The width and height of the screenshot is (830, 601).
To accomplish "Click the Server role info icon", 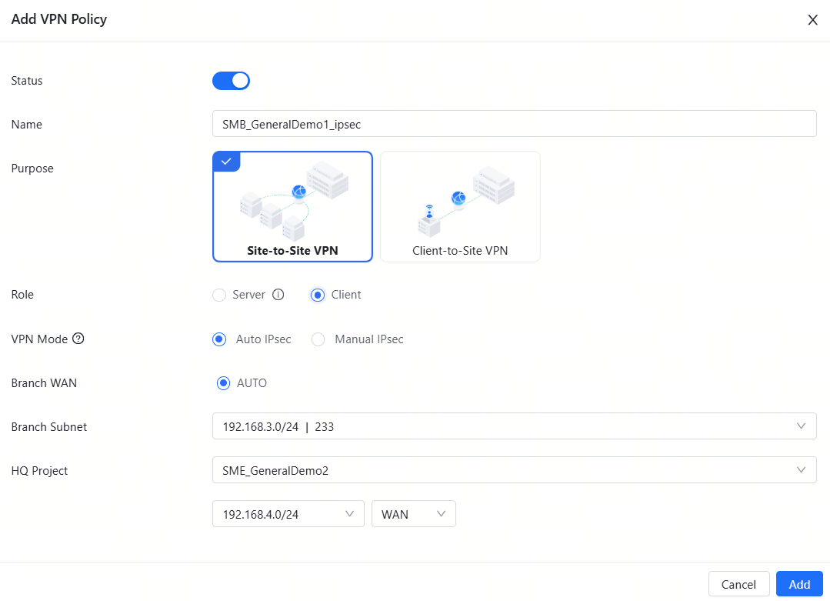I will 278,295.
